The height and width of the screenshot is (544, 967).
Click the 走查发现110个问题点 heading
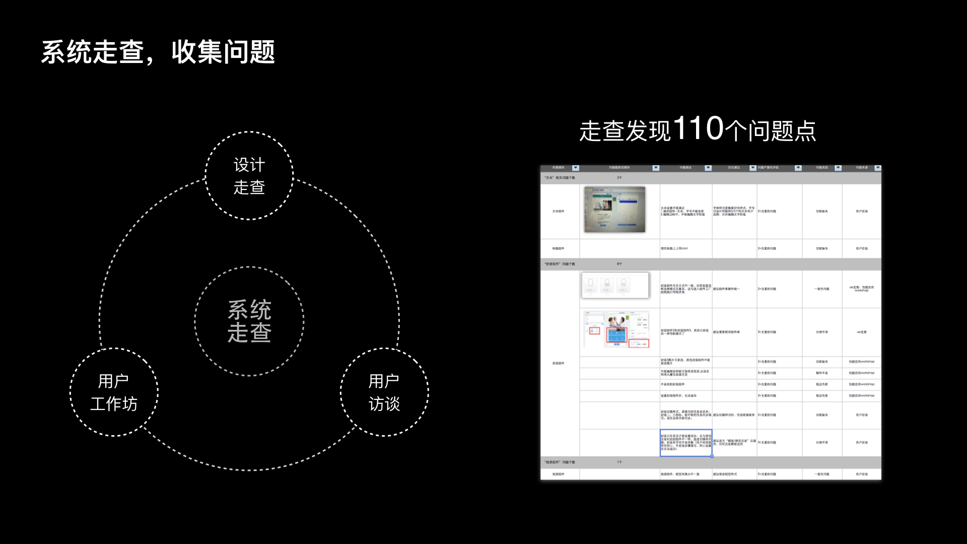click(698, 129)
